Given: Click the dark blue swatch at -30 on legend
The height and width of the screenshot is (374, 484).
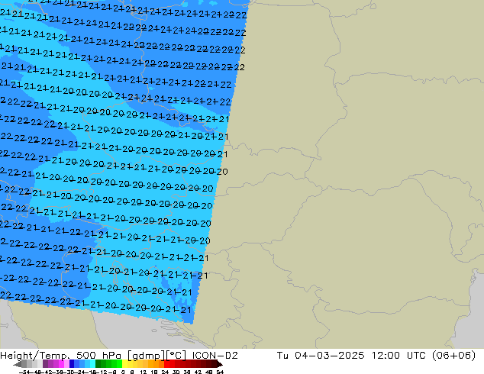Looking at the screenshot, I should (72, 364).
